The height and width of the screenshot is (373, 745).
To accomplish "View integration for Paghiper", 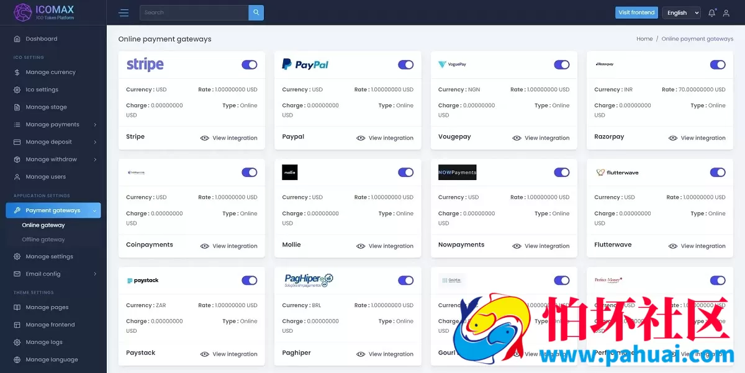I will 385,354.
